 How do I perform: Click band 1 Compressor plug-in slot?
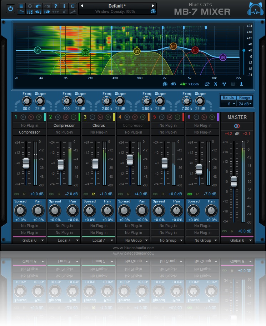pyautogui.click(x=29, y=132)
